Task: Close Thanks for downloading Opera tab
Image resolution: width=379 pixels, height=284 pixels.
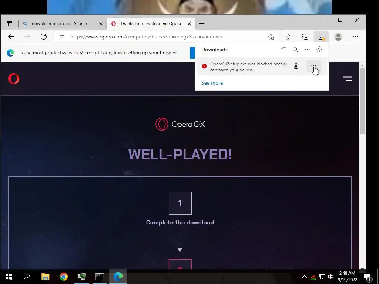Action: (x=189, y=24)
